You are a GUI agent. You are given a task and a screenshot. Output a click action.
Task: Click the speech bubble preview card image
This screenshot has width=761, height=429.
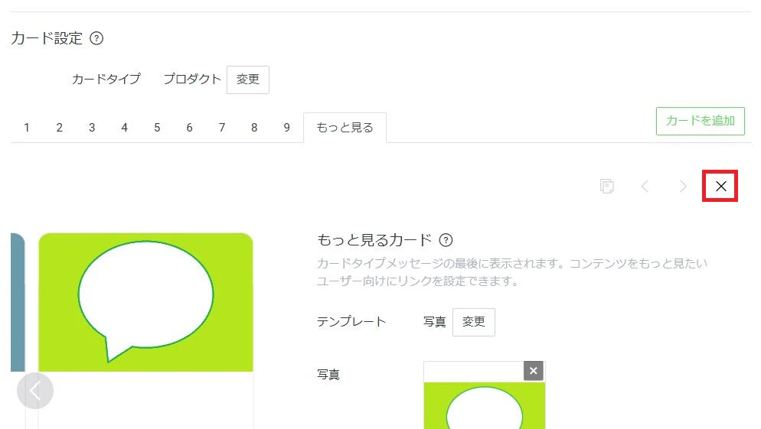[145, 302]
